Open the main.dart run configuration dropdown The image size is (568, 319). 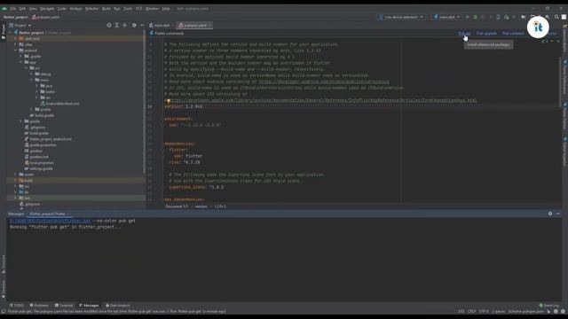[x=446, y=17]
